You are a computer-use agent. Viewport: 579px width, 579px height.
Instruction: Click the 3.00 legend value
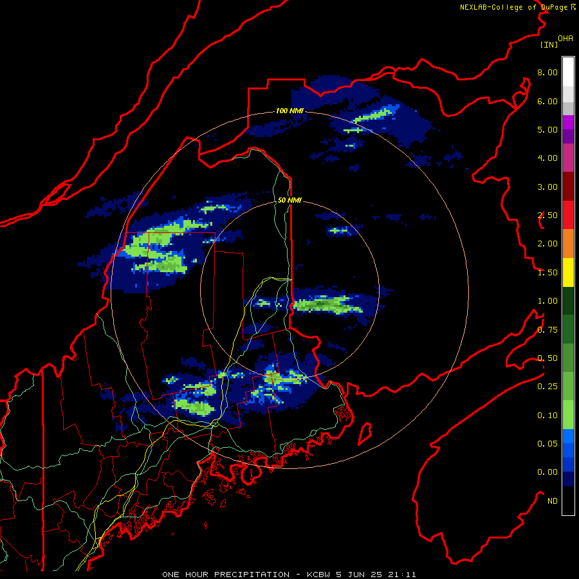pos(547,187)
